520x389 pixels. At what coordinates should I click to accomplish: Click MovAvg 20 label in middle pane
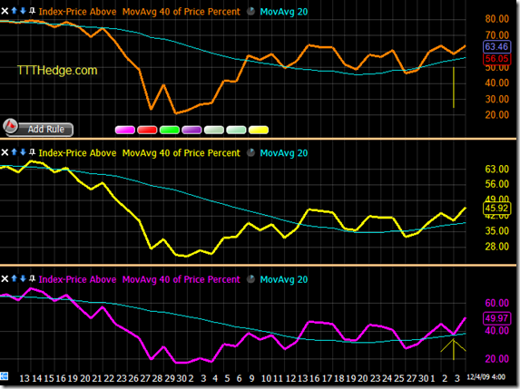point(284,153)
